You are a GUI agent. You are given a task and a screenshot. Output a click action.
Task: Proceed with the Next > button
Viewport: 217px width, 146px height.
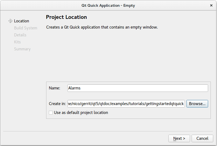(179, 138)
